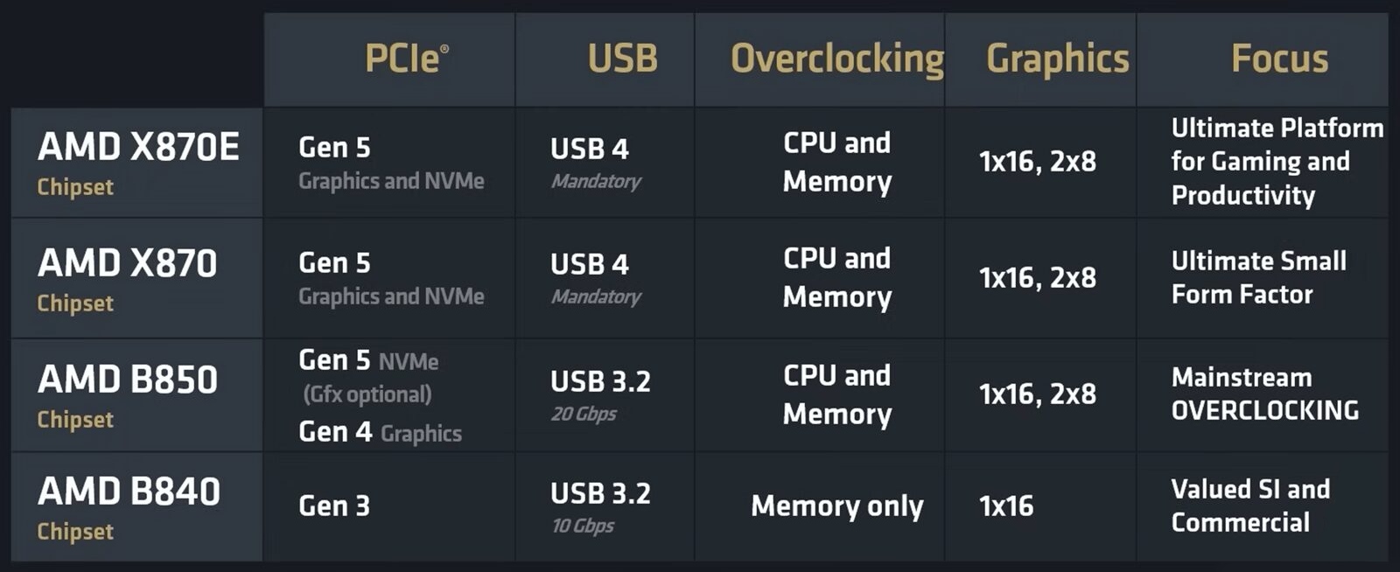
Task: Select the Valued SI and Commercial text
Action: (1249, 506)
